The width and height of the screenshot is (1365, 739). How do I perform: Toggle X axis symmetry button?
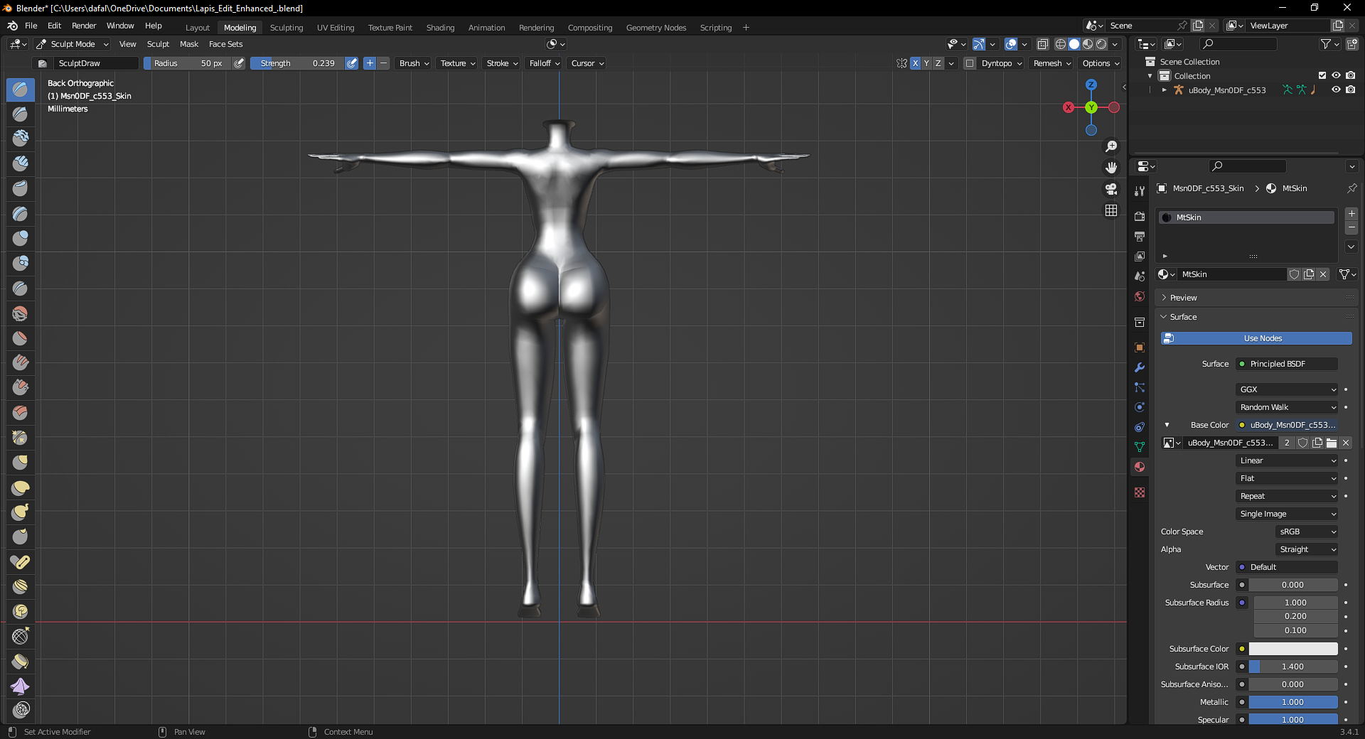pos(916,63)
